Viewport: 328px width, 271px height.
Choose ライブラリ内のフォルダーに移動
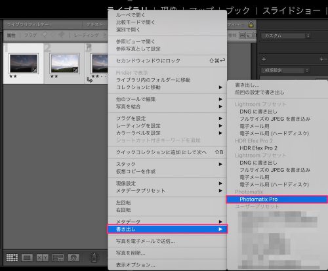[167, 80]
